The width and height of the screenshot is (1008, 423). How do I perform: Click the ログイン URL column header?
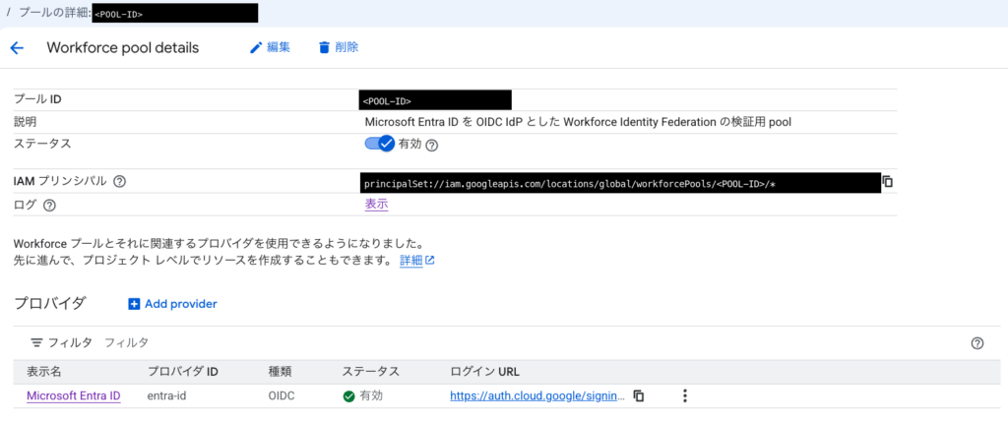[484, 372]
